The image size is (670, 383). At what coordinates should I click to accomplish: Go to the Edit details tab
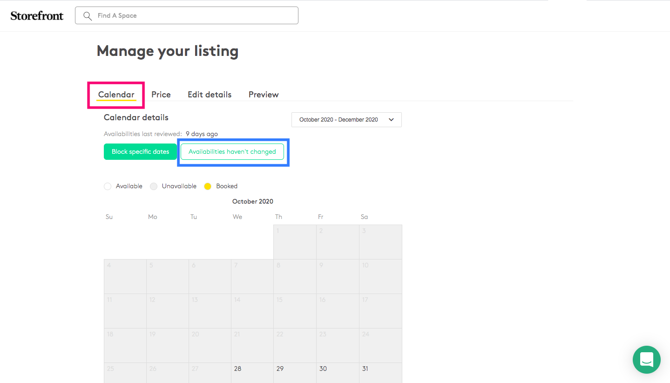click(x=210, y=95)
